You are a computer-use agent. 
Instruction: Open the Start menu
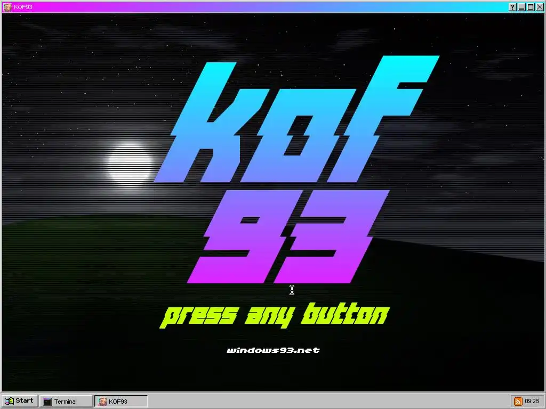pos(20,401)
